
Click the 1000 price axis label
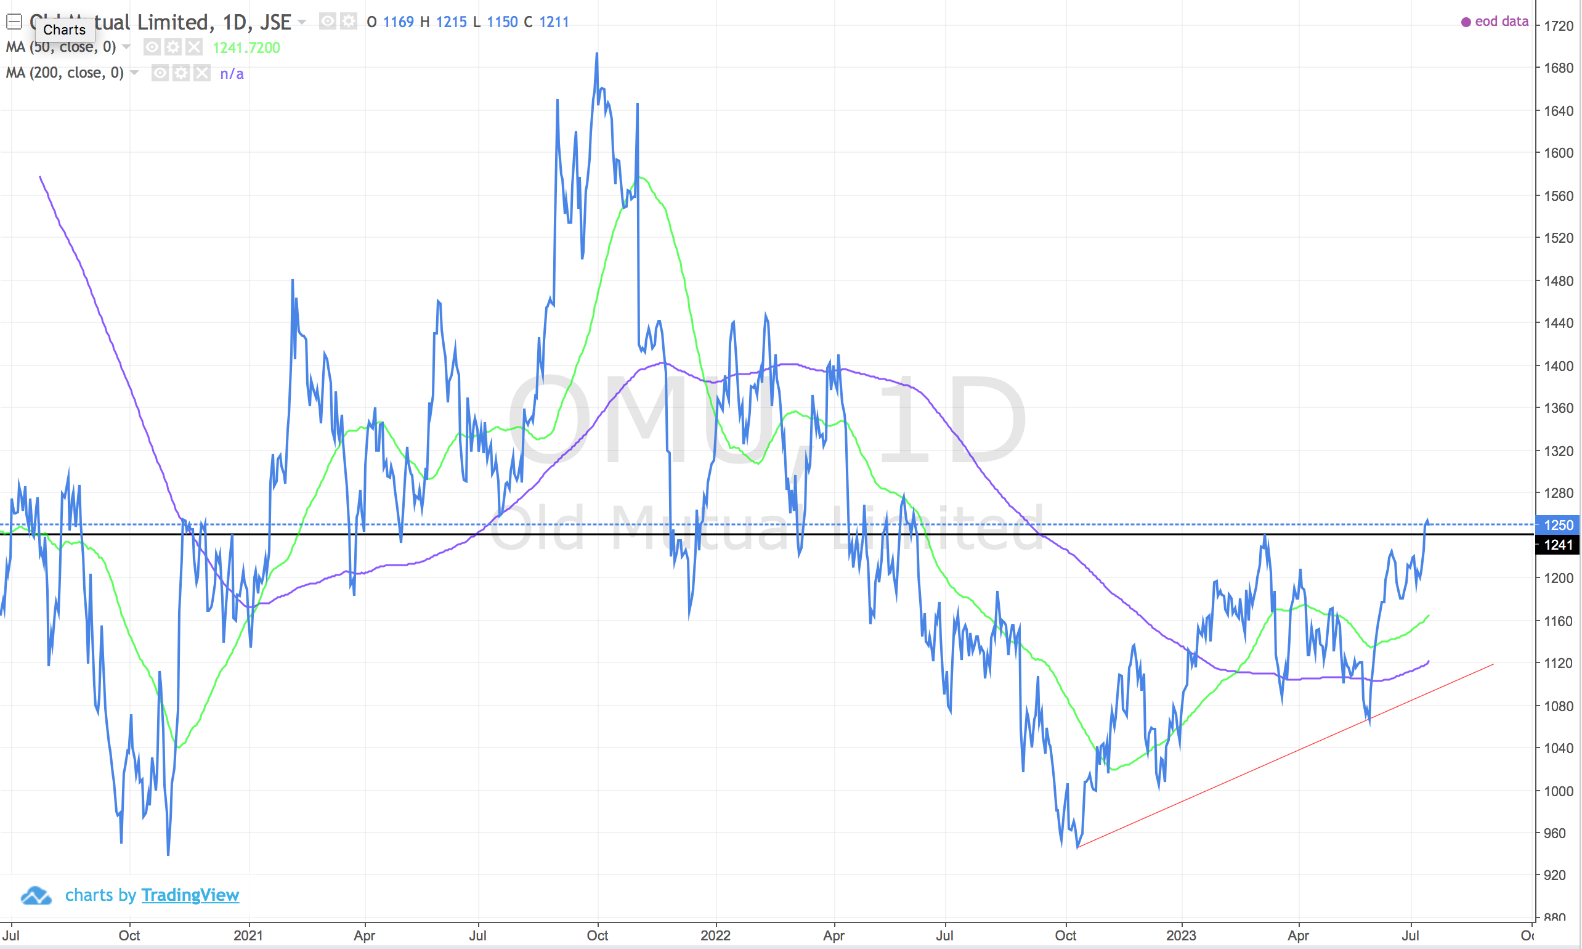pyautogui.click(x=1559, y=791)
